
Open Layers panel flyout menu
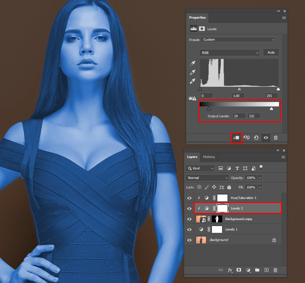click(283, 157)
